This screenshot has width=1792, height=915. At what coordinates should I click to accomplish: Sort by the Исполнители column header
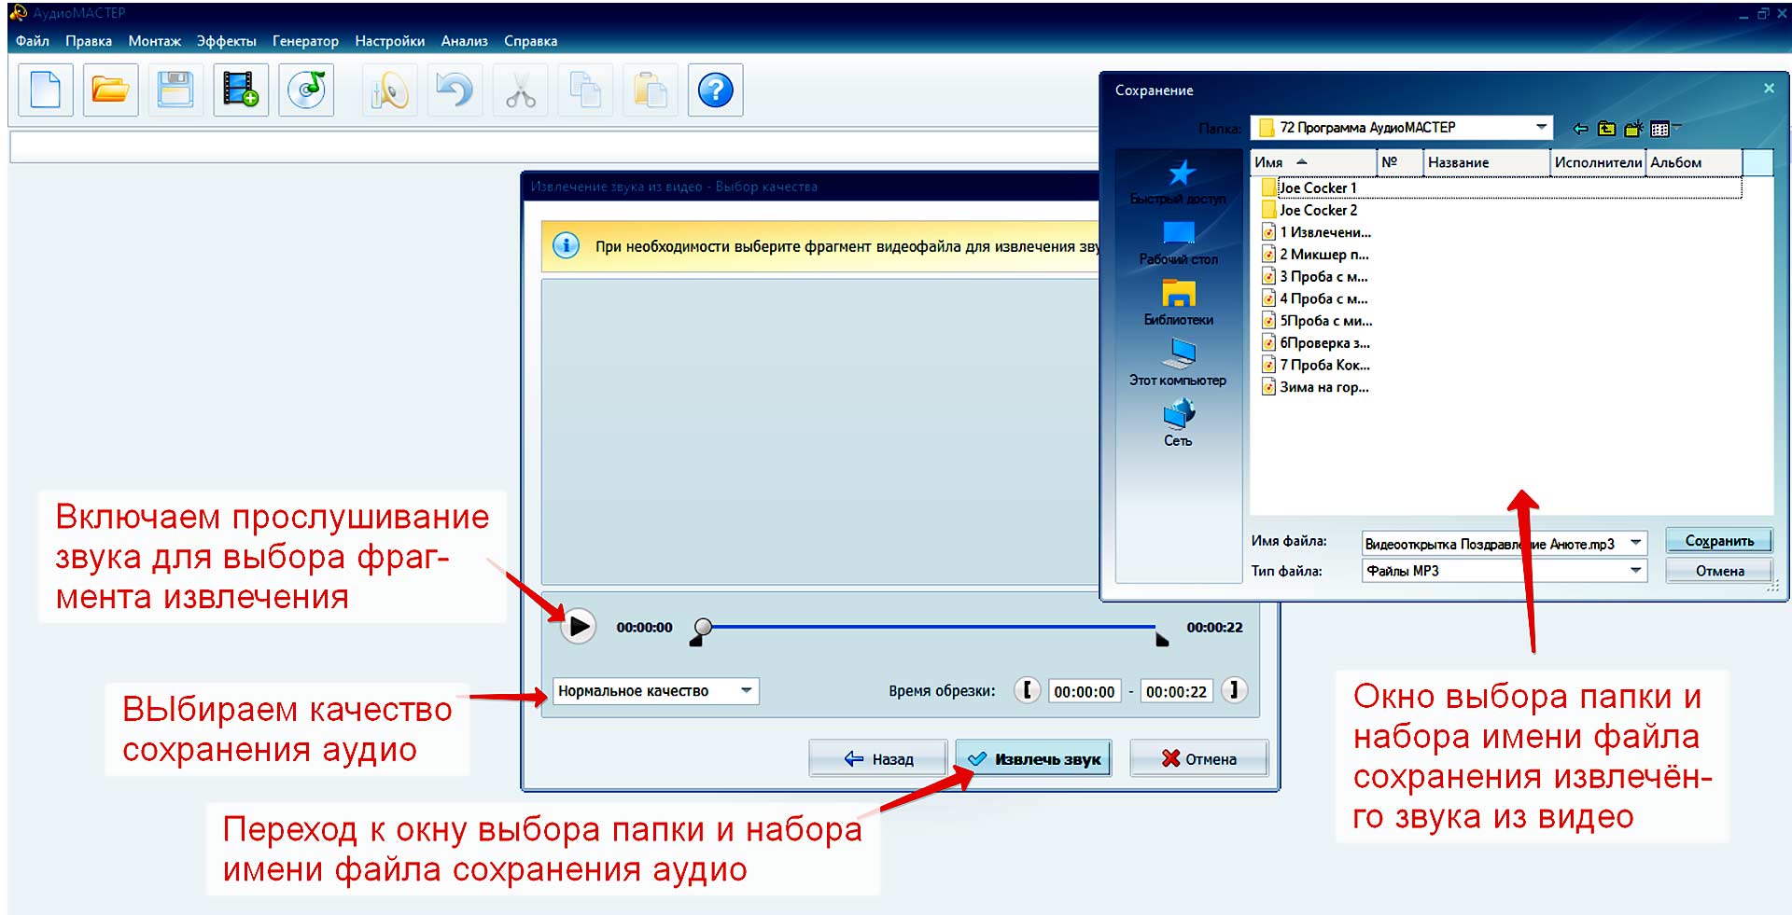coord(1598,162)
